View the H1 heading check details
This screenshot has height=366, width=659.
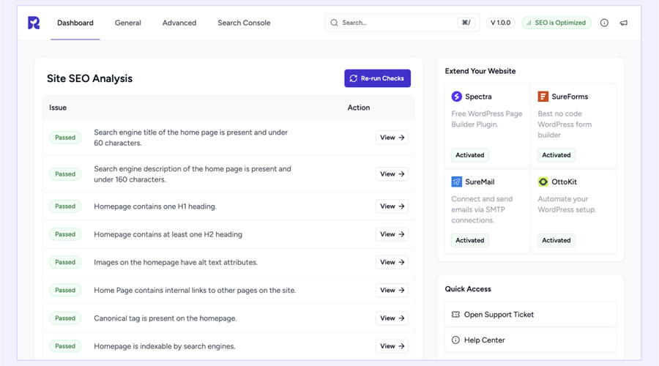pos(392,206)
